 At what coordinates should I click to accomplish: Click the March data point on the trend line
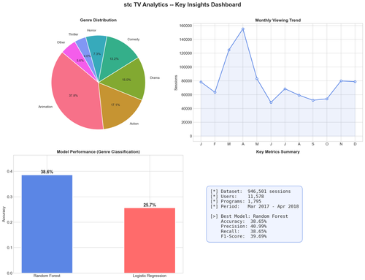click(x=229, y=50)
